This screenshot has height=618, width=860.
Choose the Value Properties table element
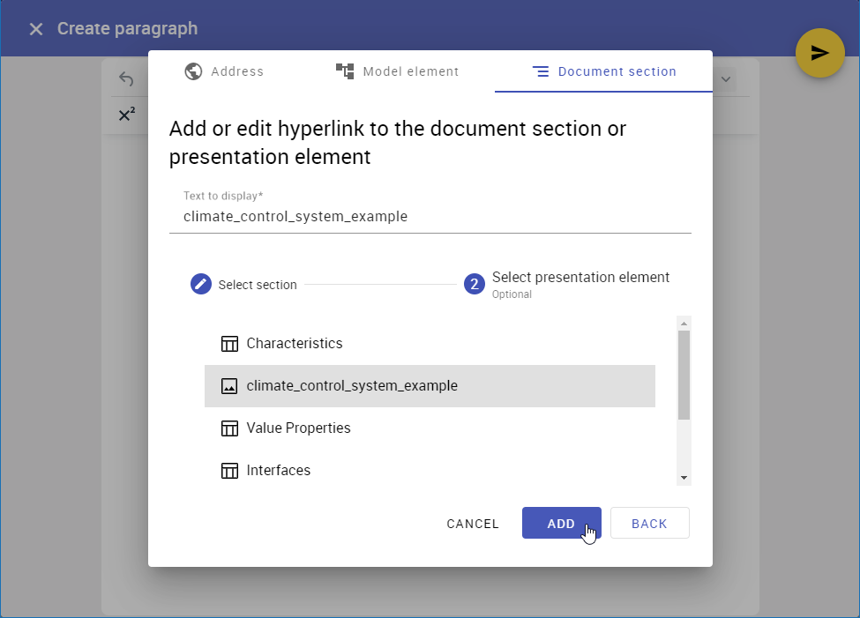(298, 428)
